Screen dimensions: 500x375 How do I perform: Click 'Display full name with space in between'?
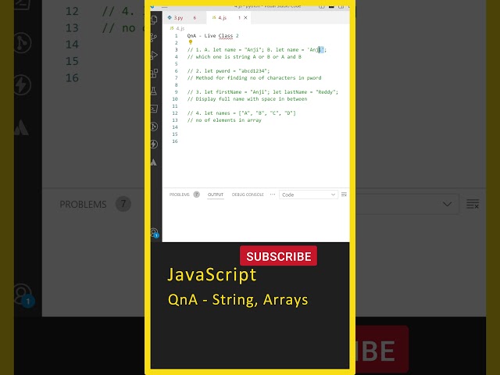click(247, 99)
